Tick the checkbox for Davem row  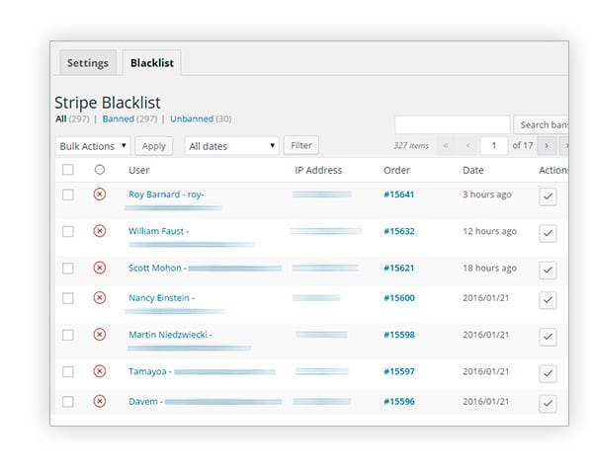point(68,401)
